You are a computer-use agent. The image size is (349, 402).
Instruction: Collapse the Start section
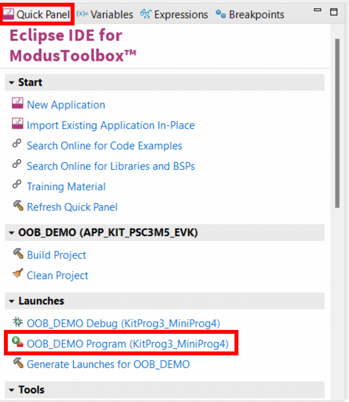11,83
